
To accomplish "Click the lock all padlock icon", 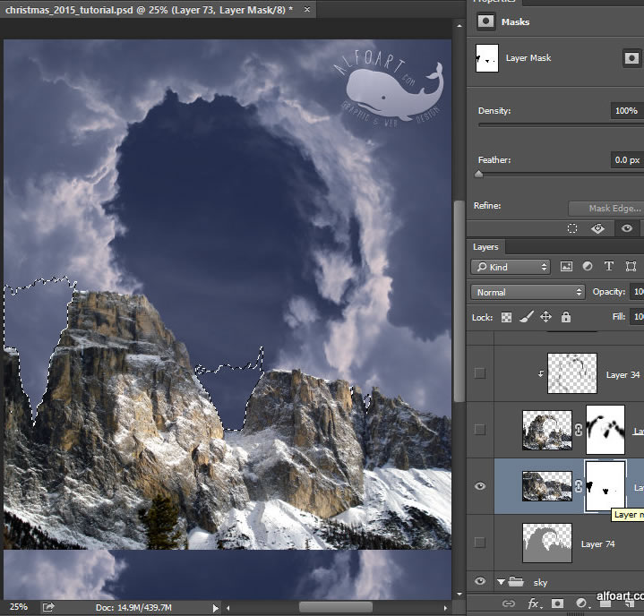I will pos(566,317).
